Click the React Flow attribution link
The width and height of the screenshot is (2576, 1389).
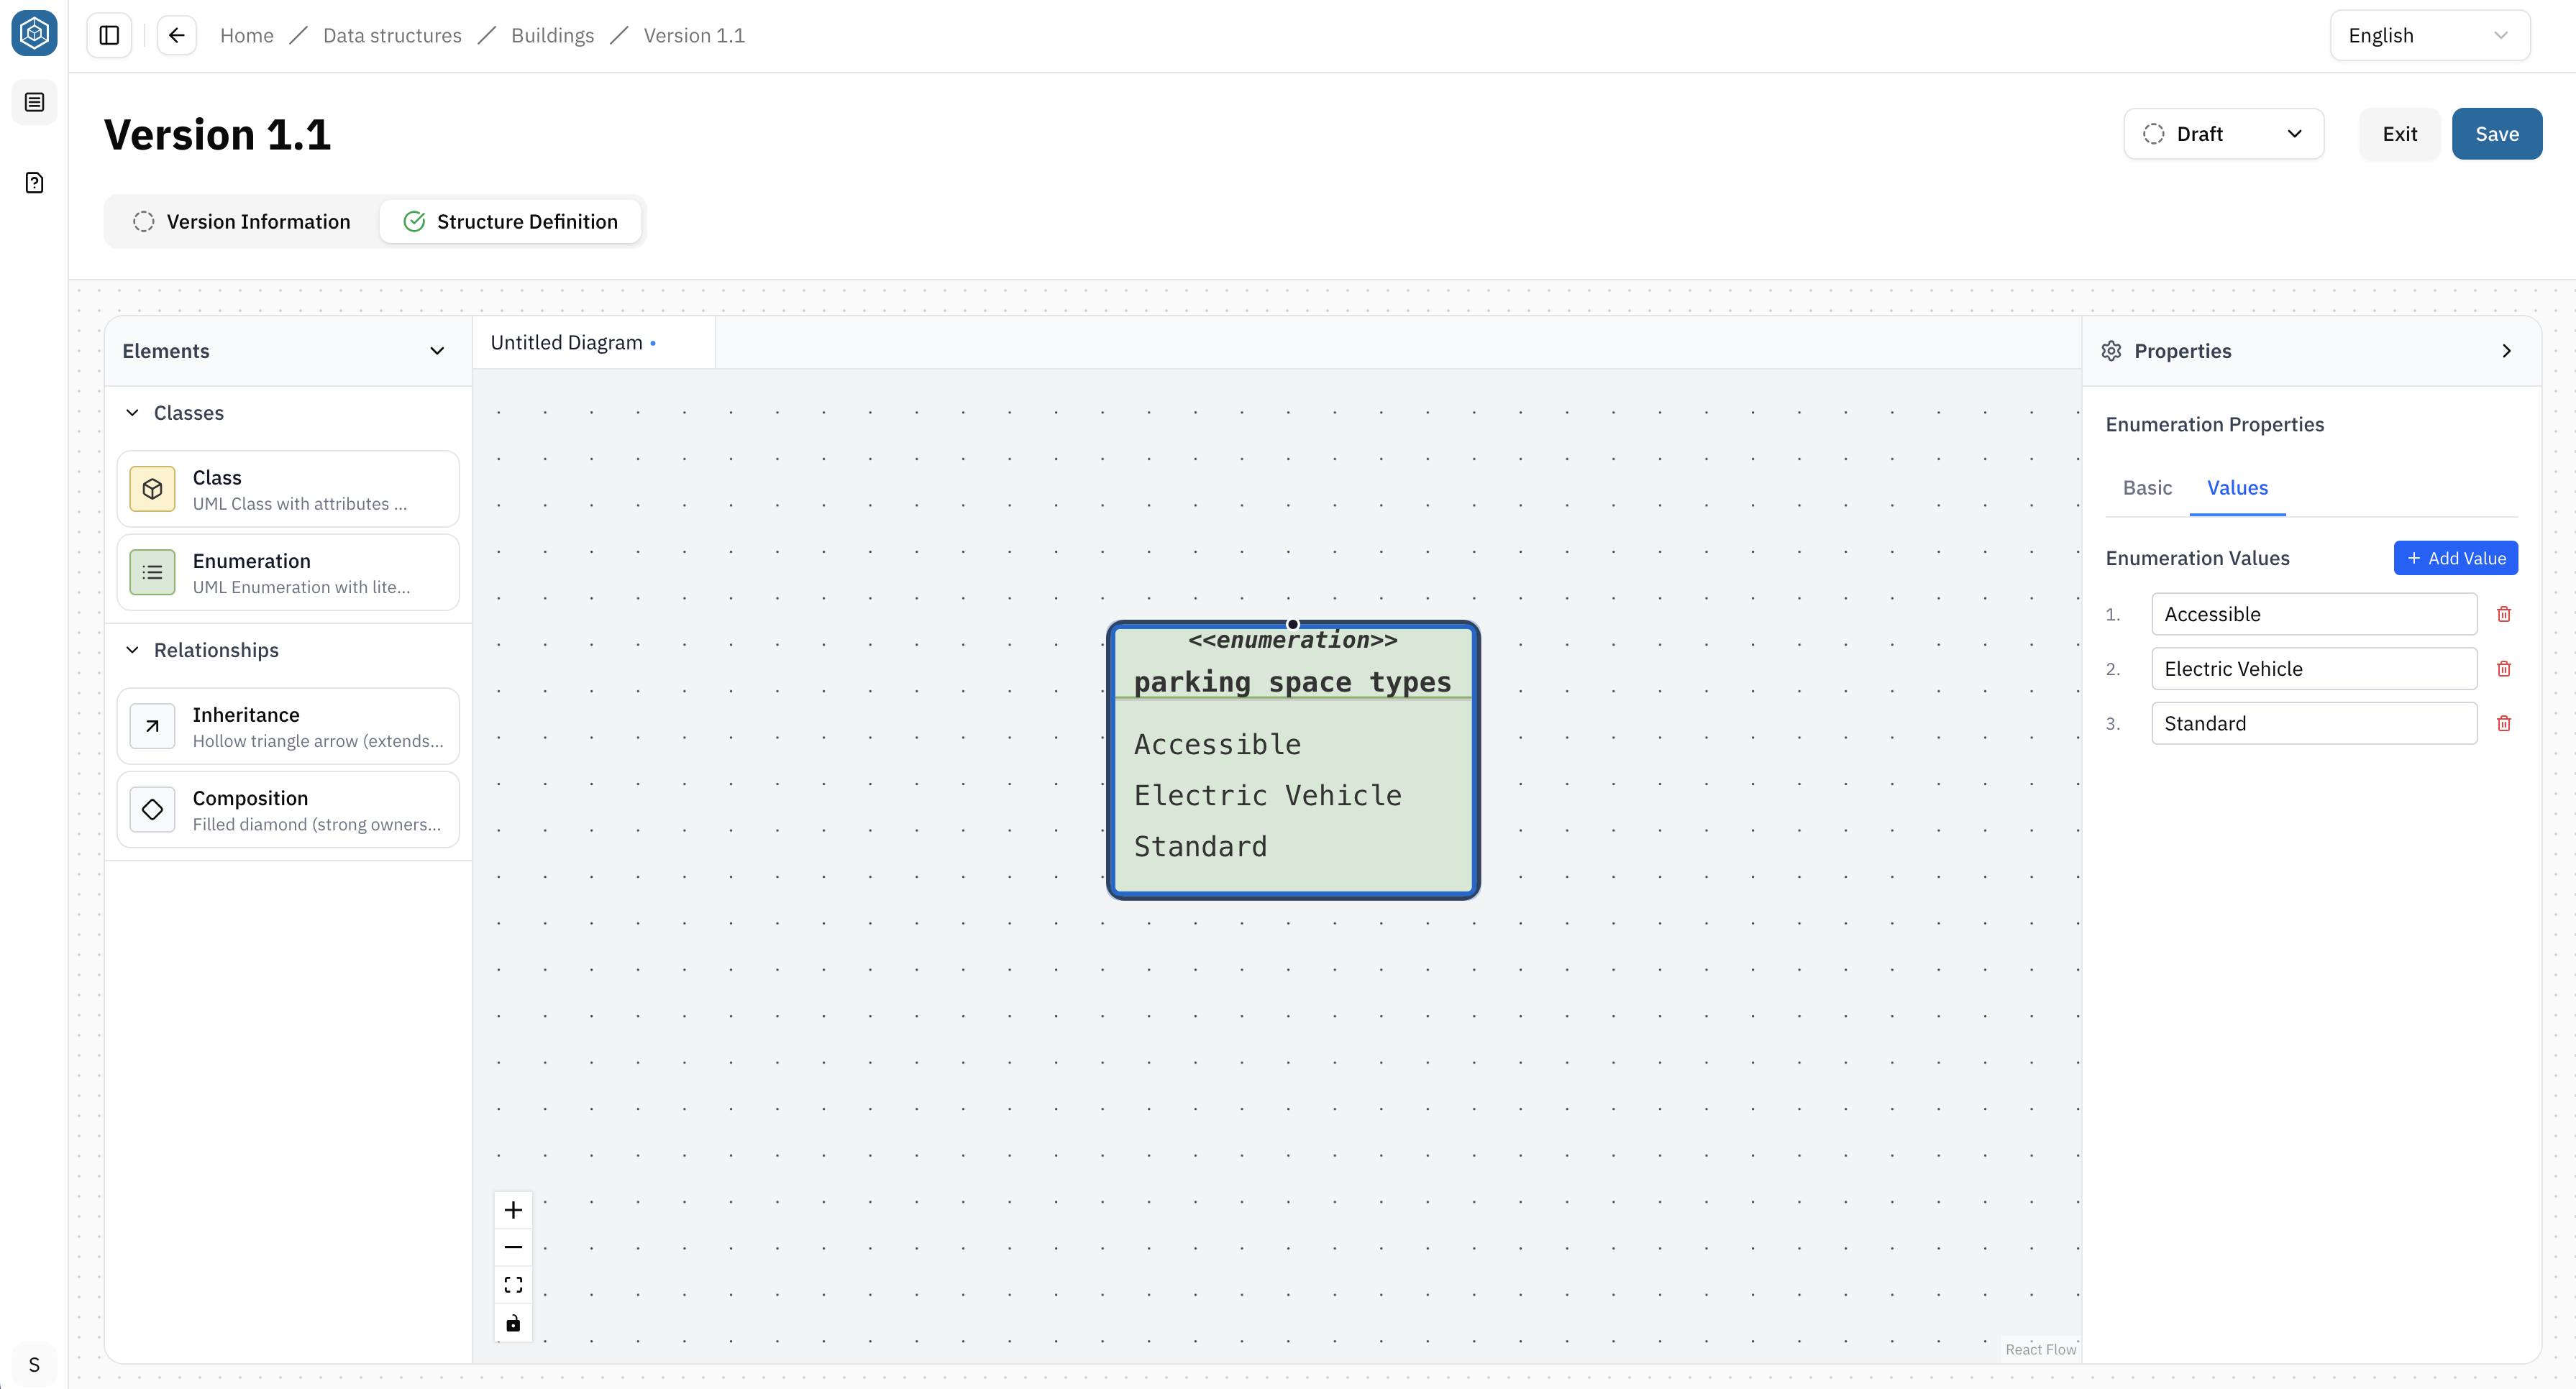coord(2040,1349)
